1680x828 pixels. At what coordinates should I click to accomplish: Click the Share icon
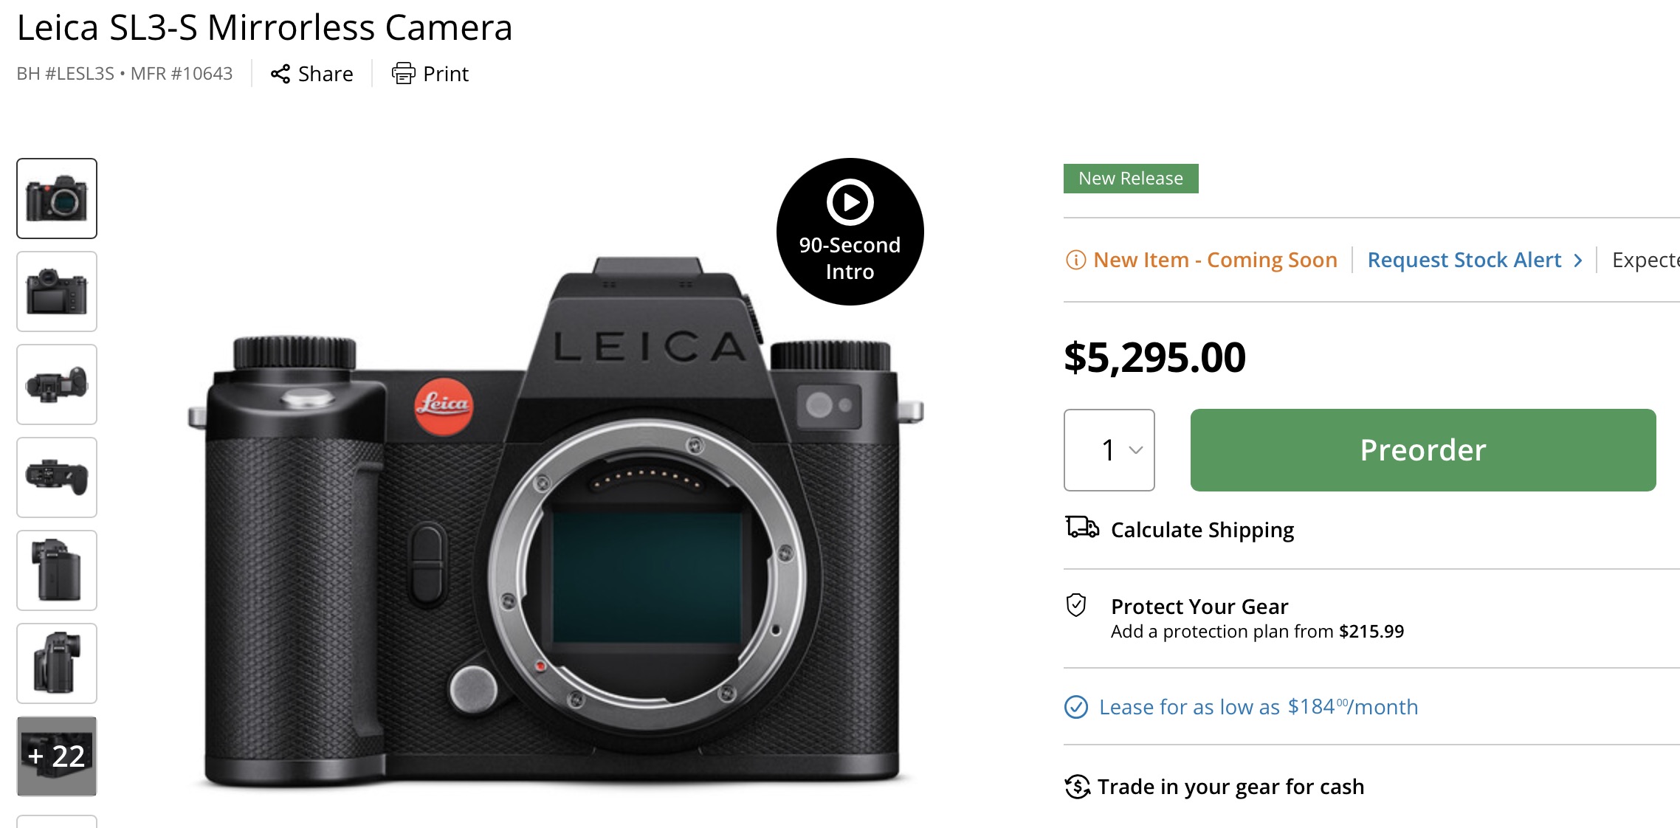click(280, 74)
